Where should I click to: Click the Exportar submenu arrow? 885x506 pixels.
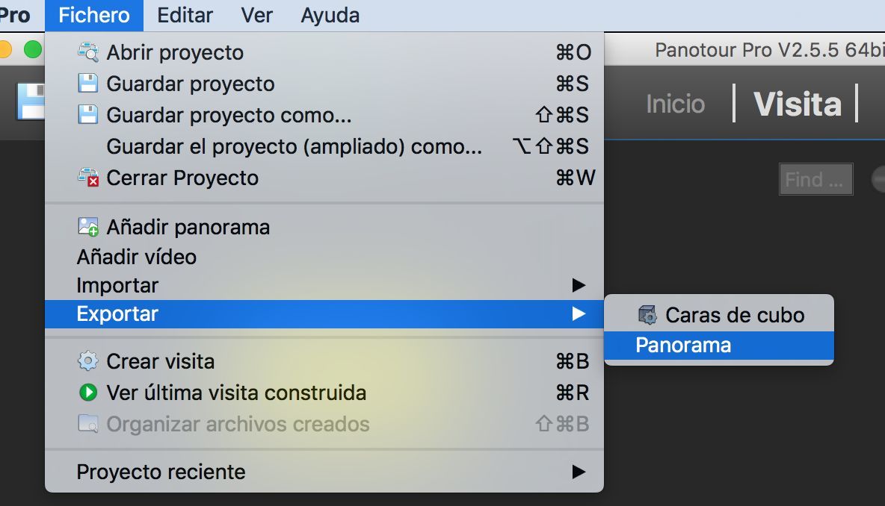(579, 314)
